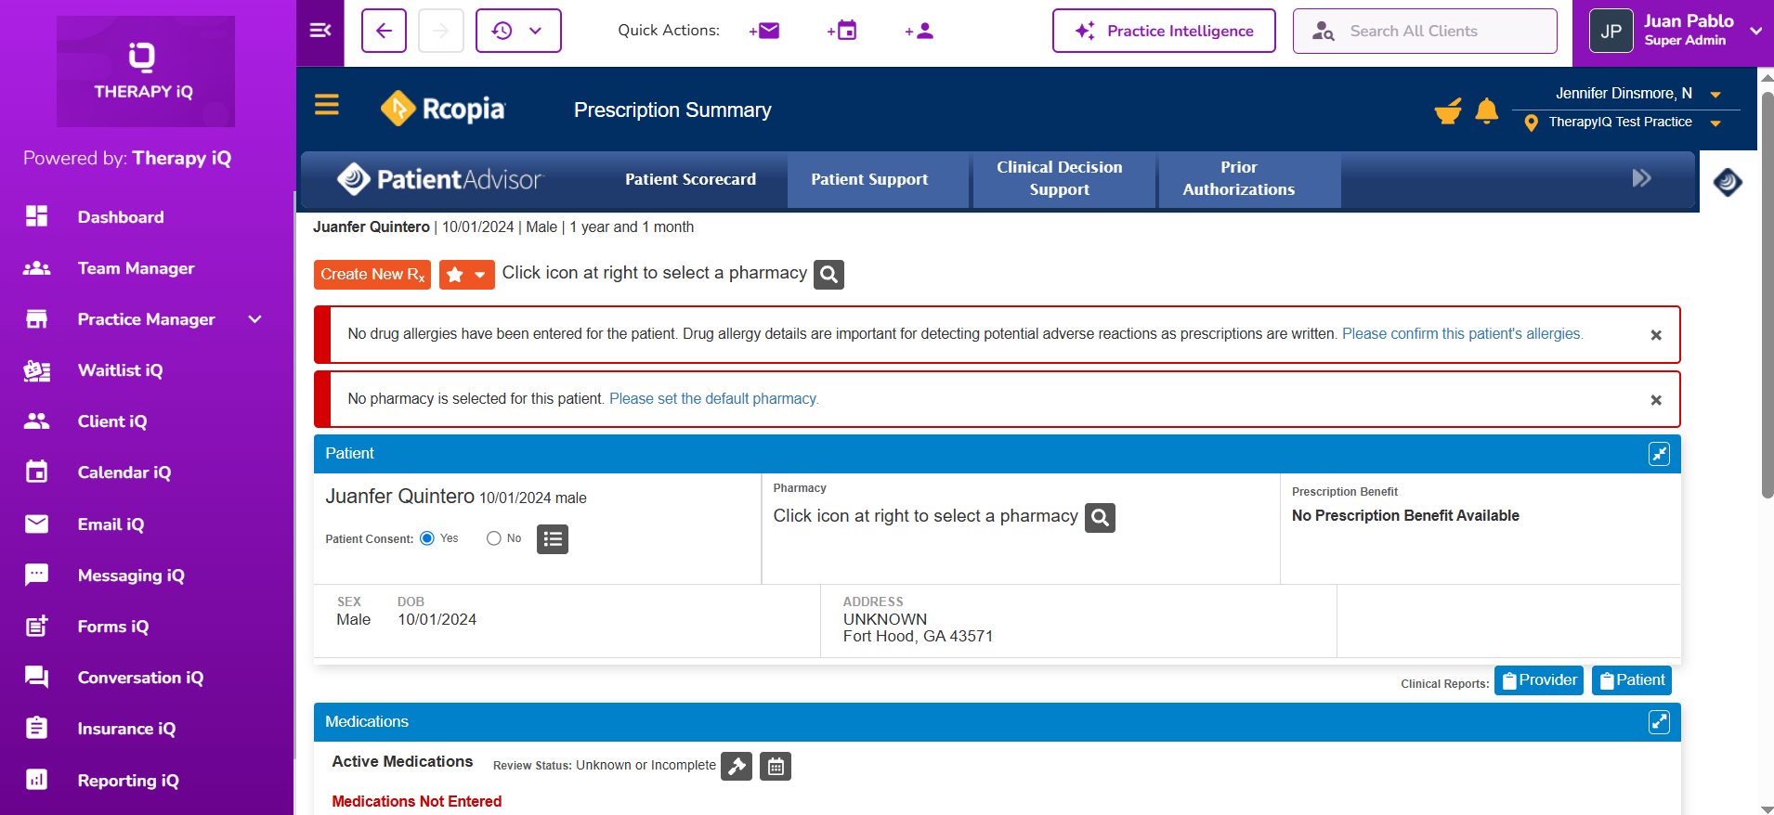
Task: Click the PatientAdvisor logo
Action: pos(439,179)
